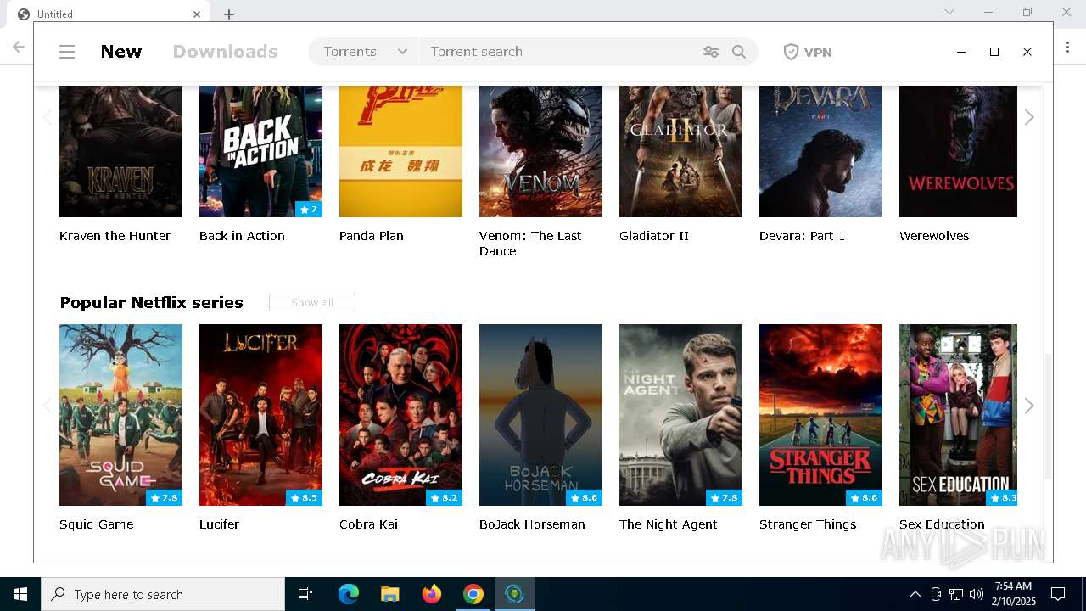Click the Panda Plan title
This screenshot has height=611, width=1086.
[x=372, y=236]
